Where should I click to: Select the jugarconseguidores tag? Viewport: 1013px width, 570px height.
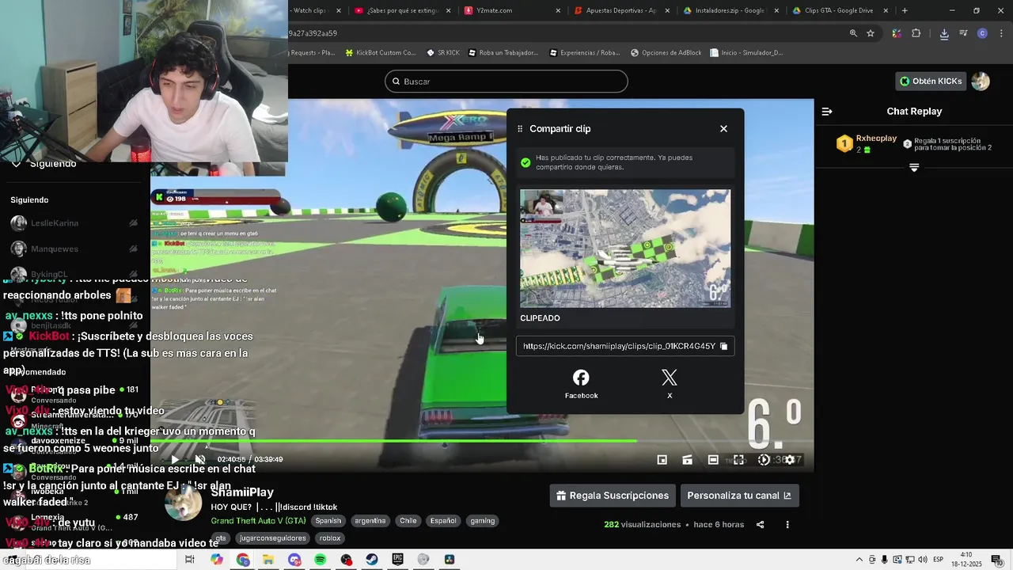[x=272, y=538]
